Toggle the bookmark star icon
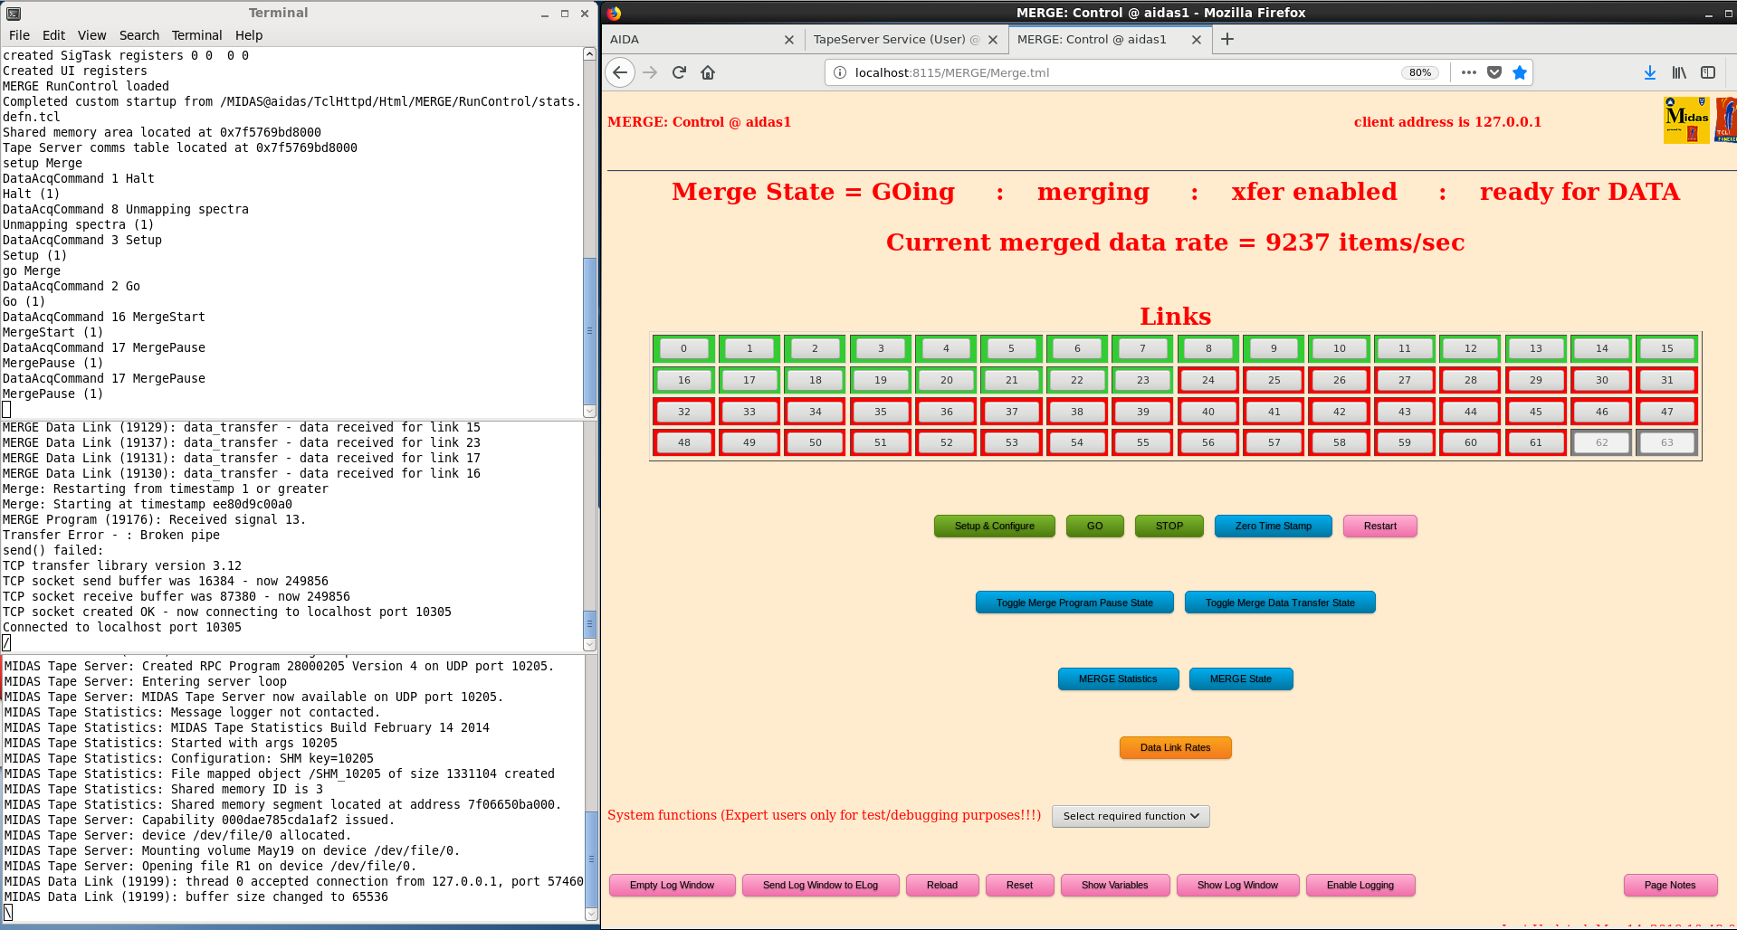The height and width of the screenshot is (930, 1737). coord(1520,72)
